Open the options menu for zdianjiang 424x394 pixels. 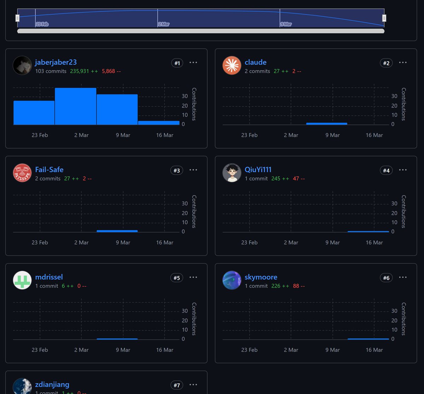point(193,384)
